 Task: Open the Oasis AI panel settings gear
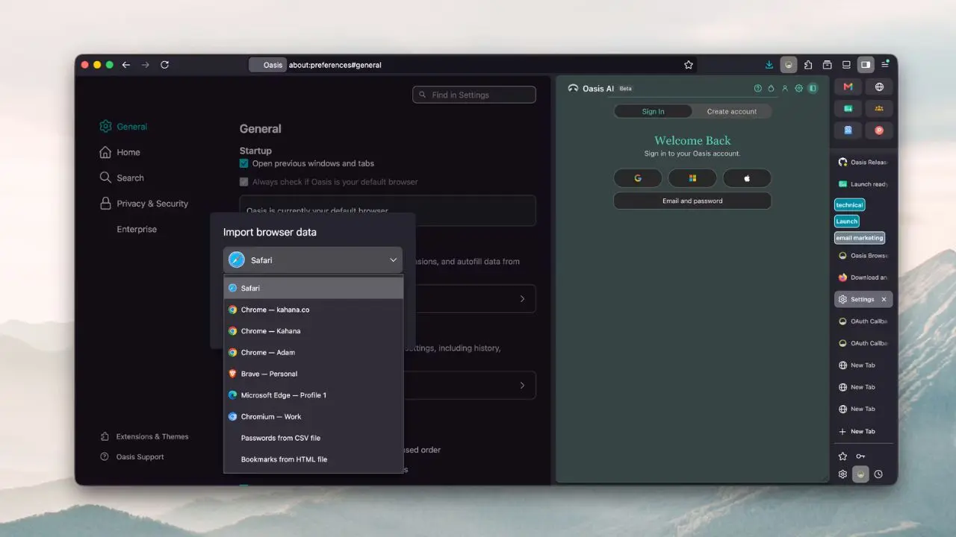click(799, 88)
